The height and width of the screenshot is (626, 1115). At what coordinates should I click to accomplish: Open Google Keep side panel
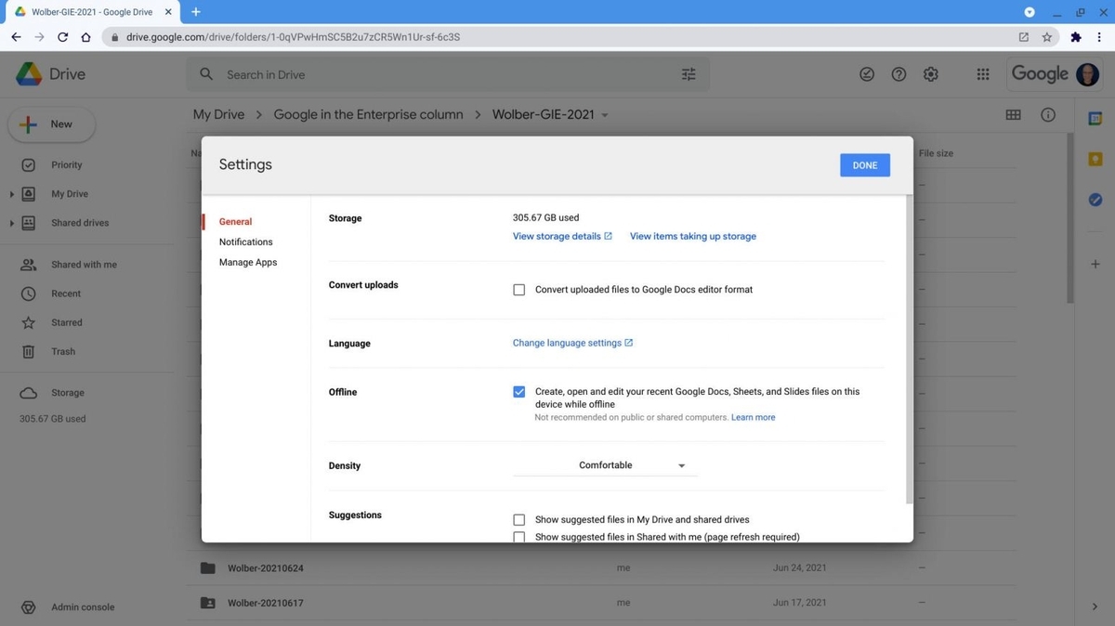1095,159
